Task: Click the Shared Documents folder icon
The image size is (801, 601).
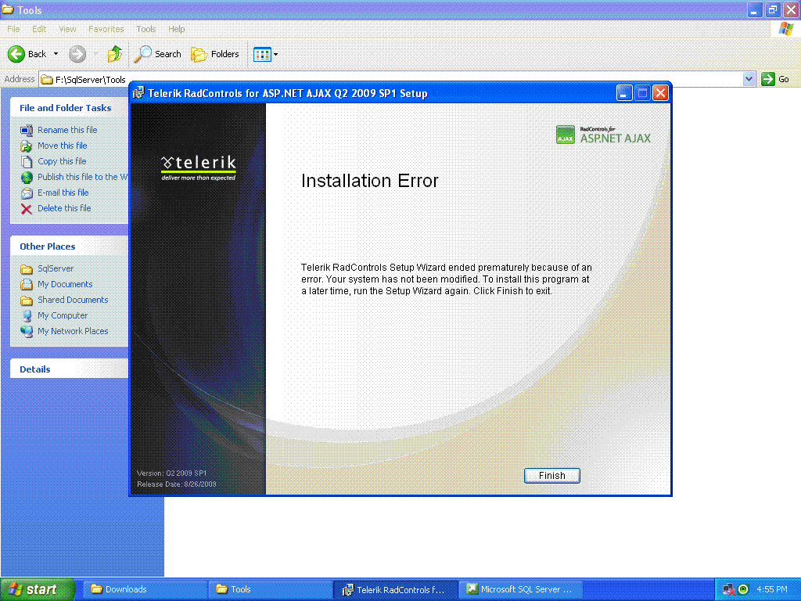Action: point(27,300)
